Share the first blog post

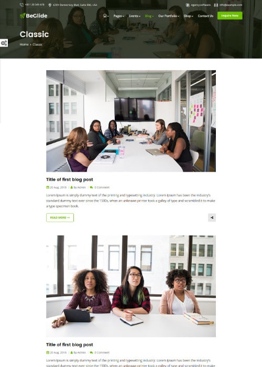212,218
